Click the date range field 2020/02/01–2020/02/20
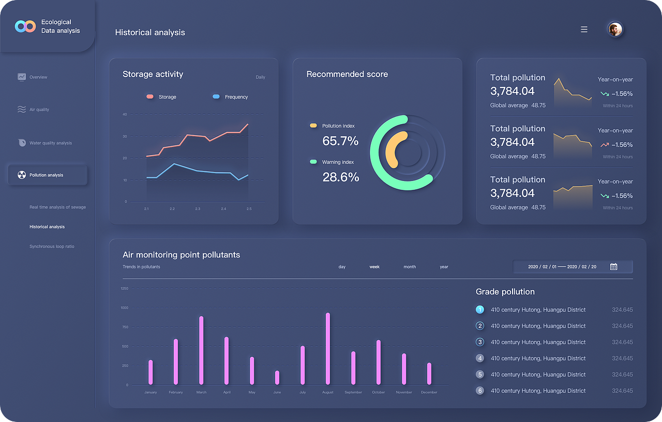662x422 pixels. point(573,267)
